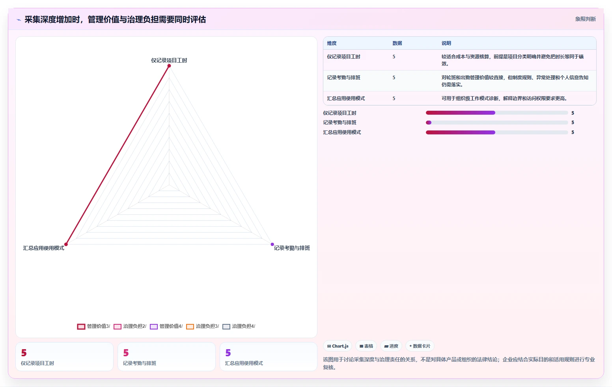
Task: Open the 仅记录项目工时 stat card
Action: click(x=64, y=357)
